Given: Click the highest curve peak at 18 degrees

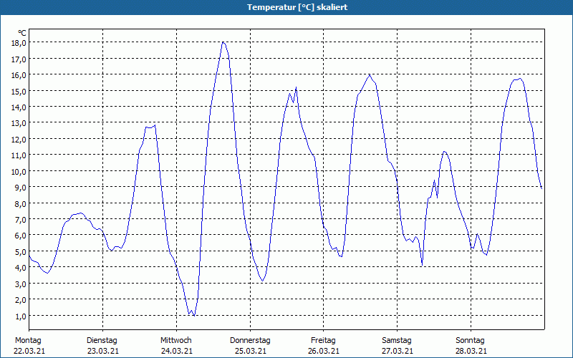Looking at the screenshot, I should tap(223, 42).
